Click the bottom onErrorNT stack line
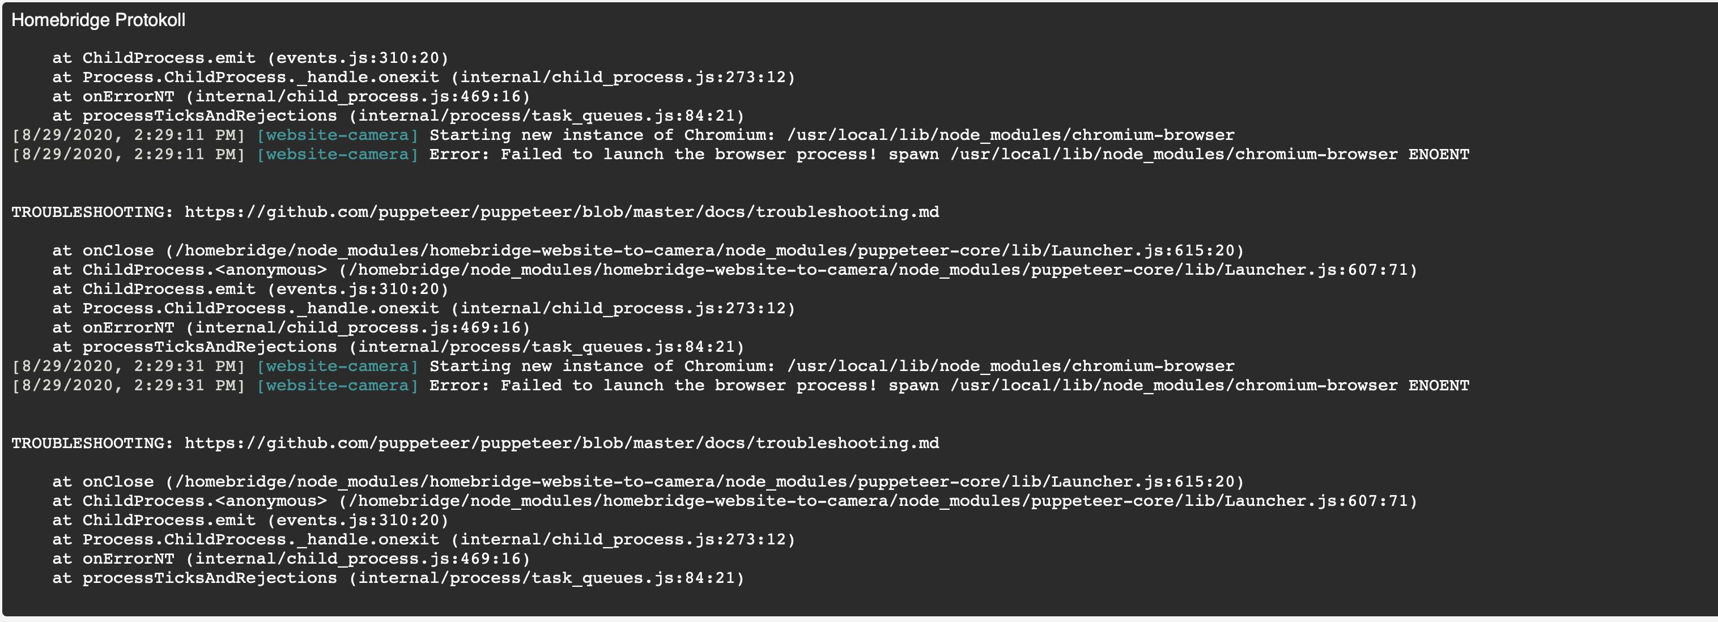The image size is (1718, 622). tap(291, 559)
